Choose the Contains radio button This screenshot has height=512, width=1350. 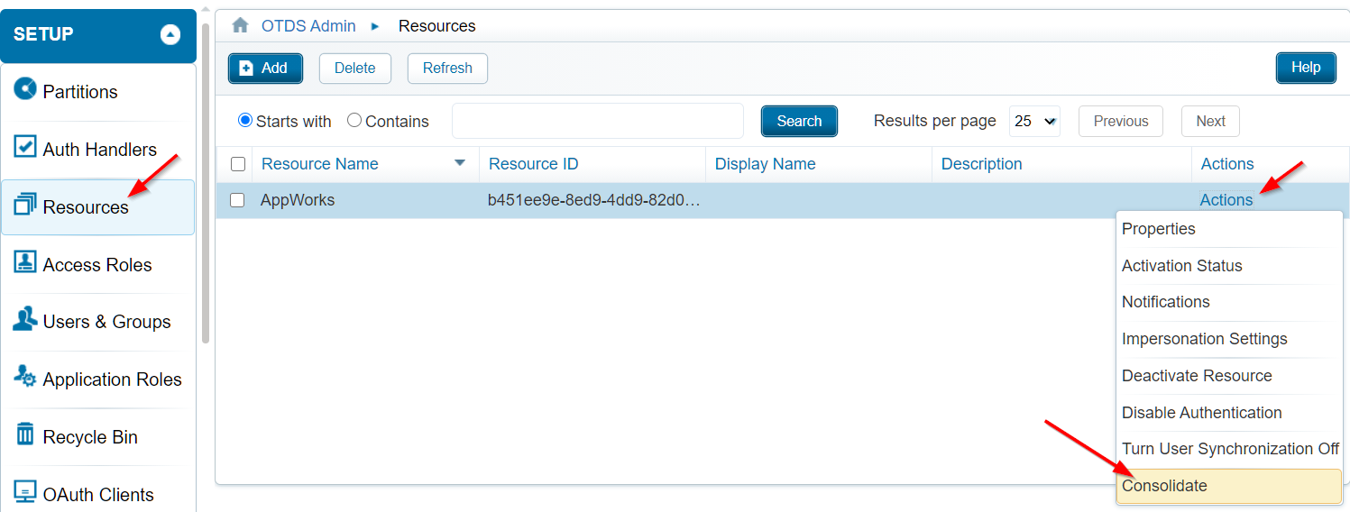coord(354,121)
